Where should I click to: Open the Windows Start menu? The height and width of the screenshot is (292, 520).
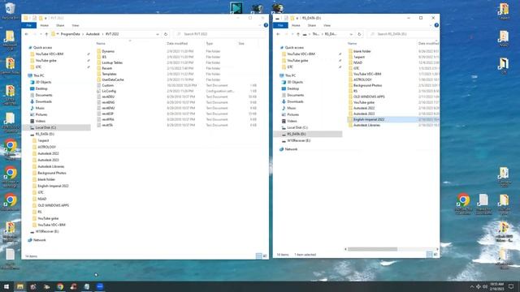coord(6,286)
